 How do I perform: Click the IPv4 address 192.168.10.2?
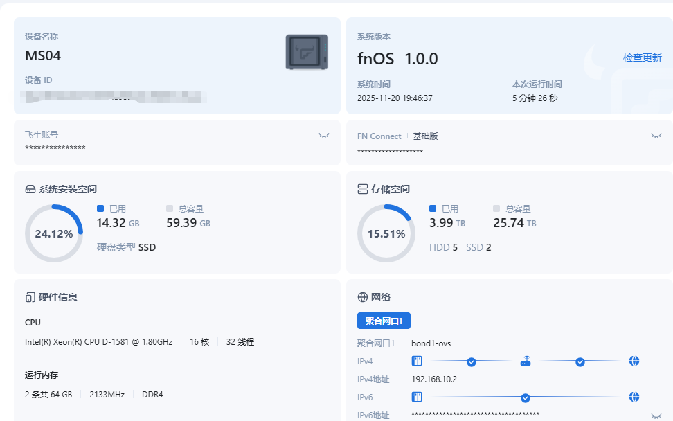(x=434, y=379)
